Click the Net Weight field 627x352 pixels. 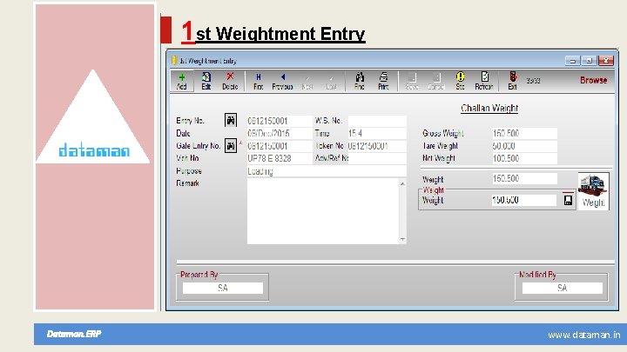pyautogui.click(x=524, y=158)
